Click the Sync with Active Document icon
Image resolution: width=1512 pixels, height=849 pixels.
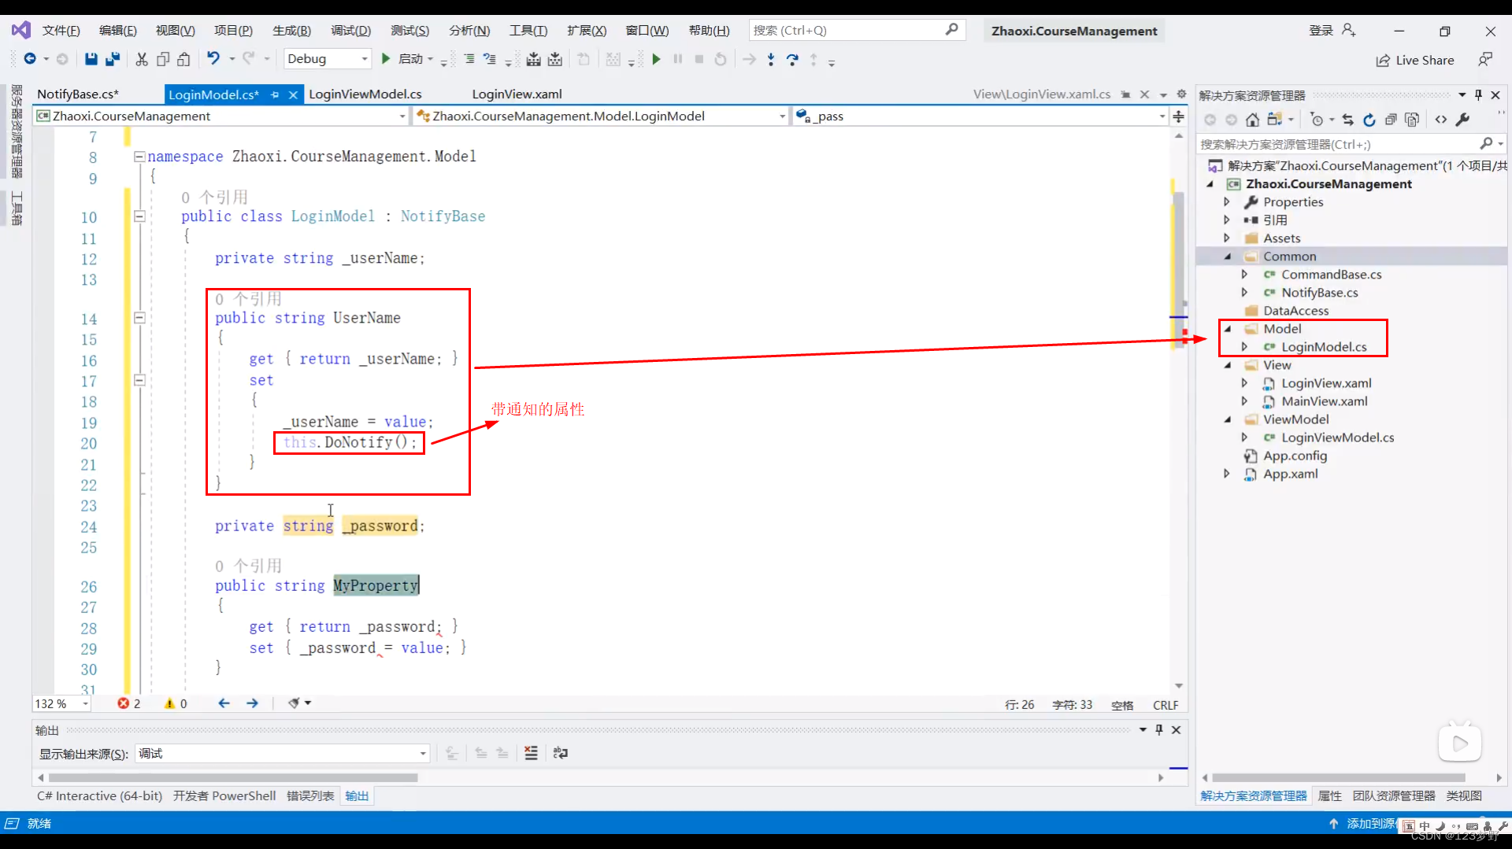point(1348,120)
